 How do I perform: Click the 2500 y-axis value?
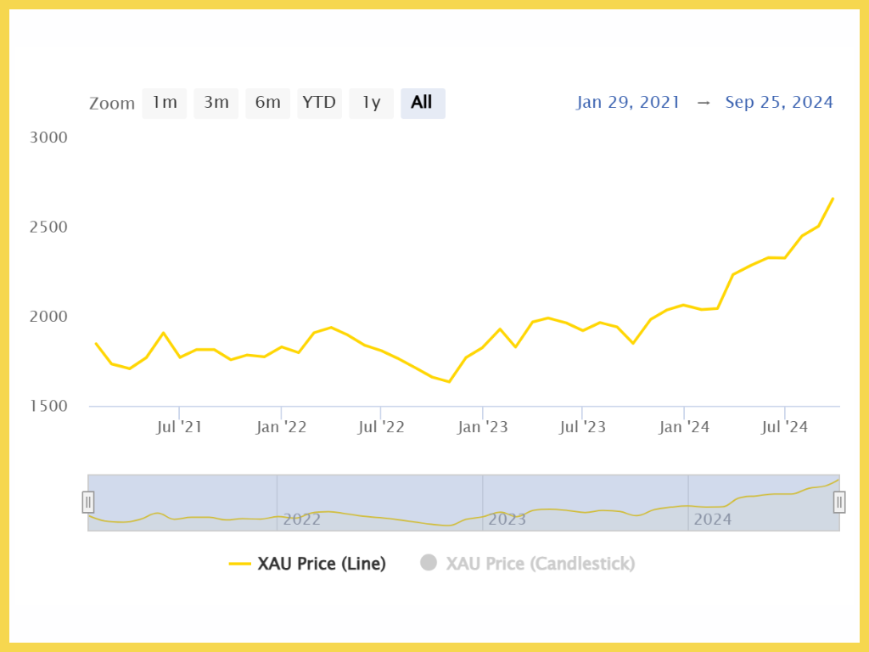(x=48, y=227)
